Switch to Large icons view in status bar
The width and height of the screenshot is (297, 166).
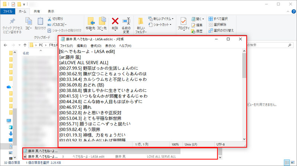(x=293, y=162)
